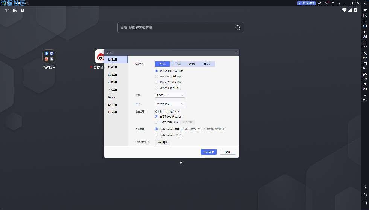Click the game and app search field
Viewport: 369px width, 210px height.
[180, 28]
